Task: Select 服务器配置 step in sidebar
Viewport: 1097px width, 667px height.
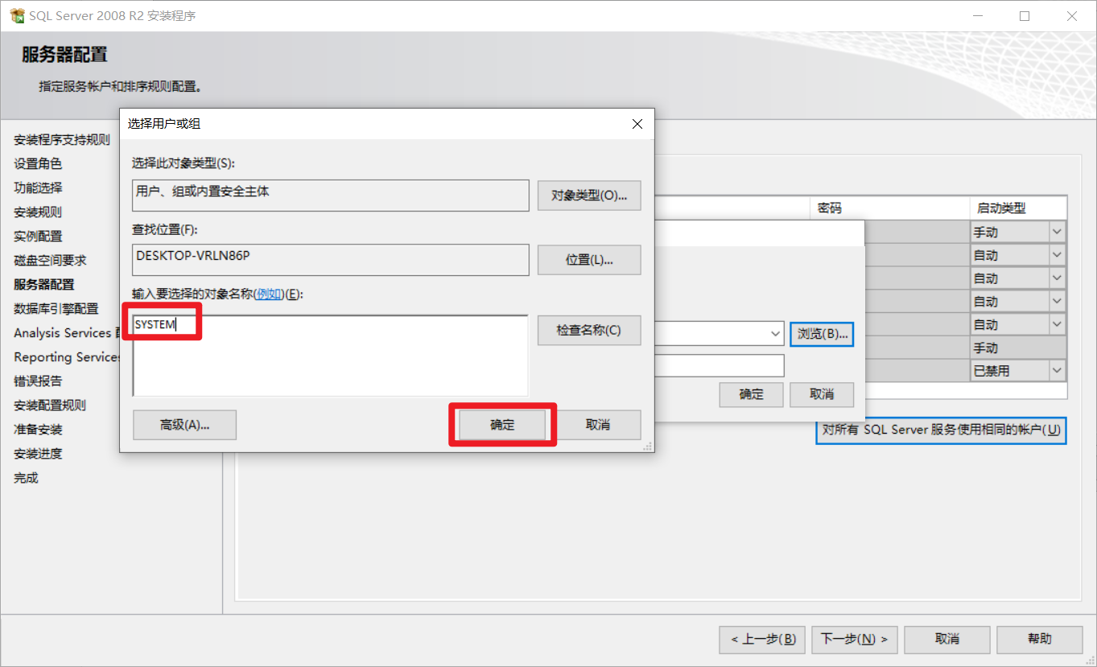Action: point(44,284)
